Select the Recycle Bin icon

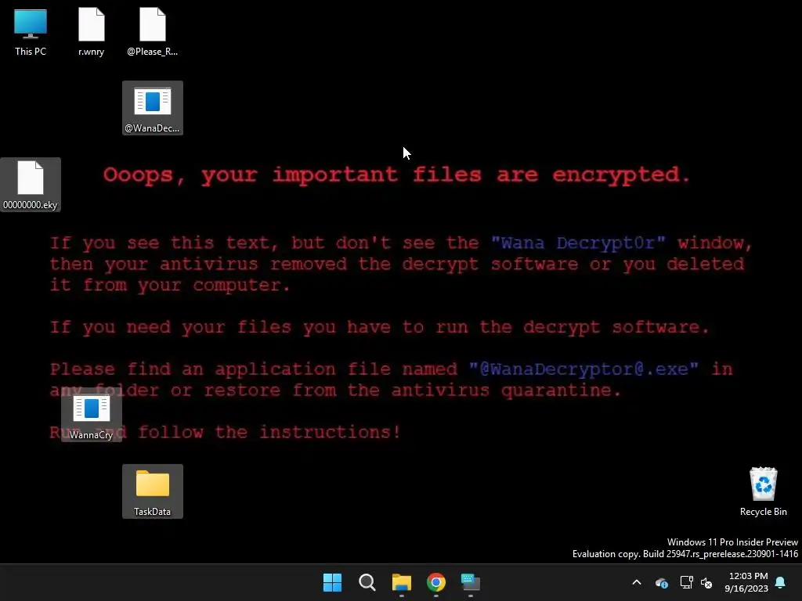coord(763,491)
